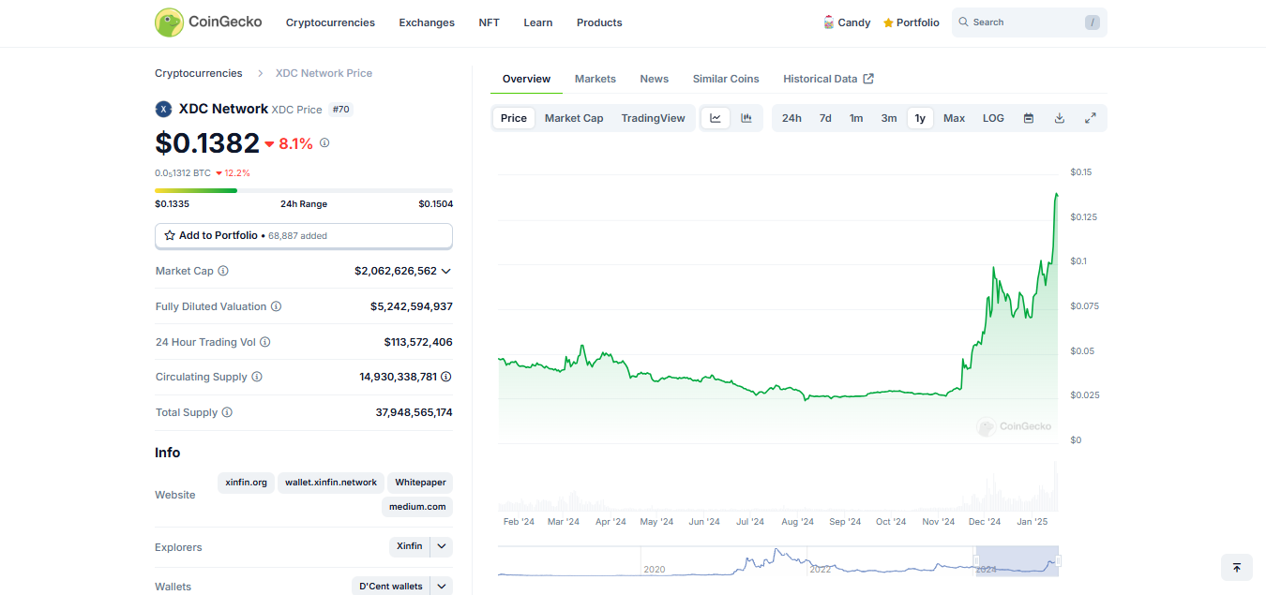
Task: Open the chart date range calendar
Action: pos(1029,118)
